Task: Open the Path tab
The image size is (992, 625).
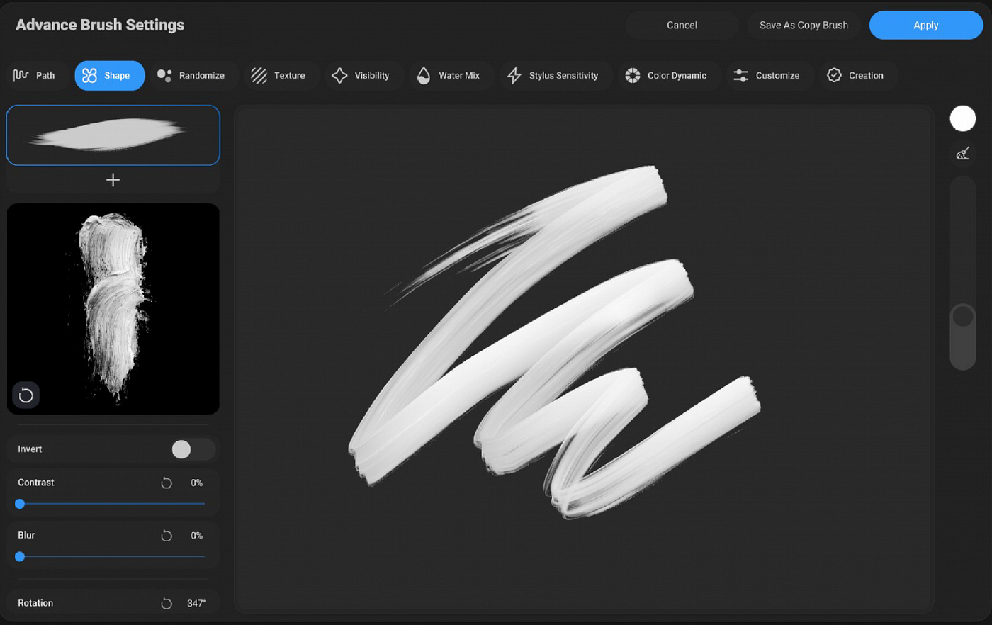Action: pyautogui.click(x=38, y=75)
